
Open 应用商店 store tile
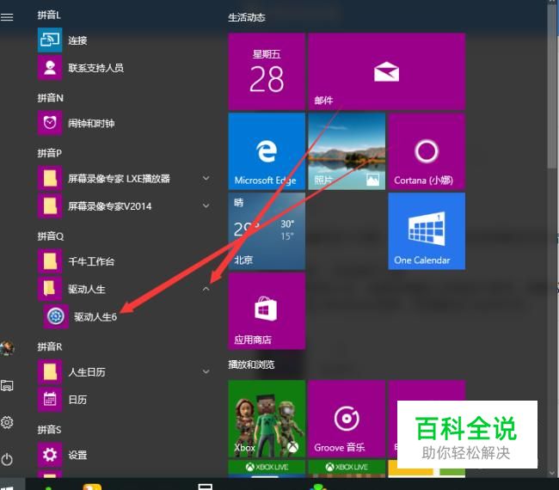pos(267,311)
